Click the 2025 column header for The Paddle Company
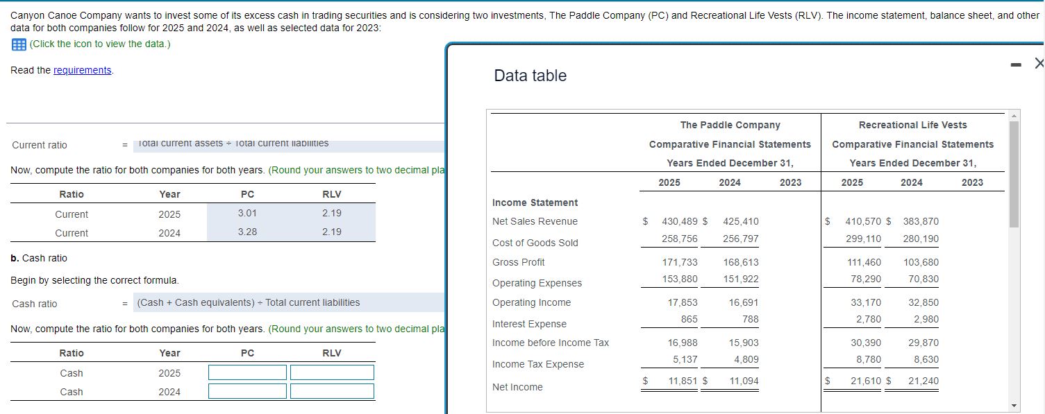The height and width of the screenshot is (414, 1045). tap(669, 182)
